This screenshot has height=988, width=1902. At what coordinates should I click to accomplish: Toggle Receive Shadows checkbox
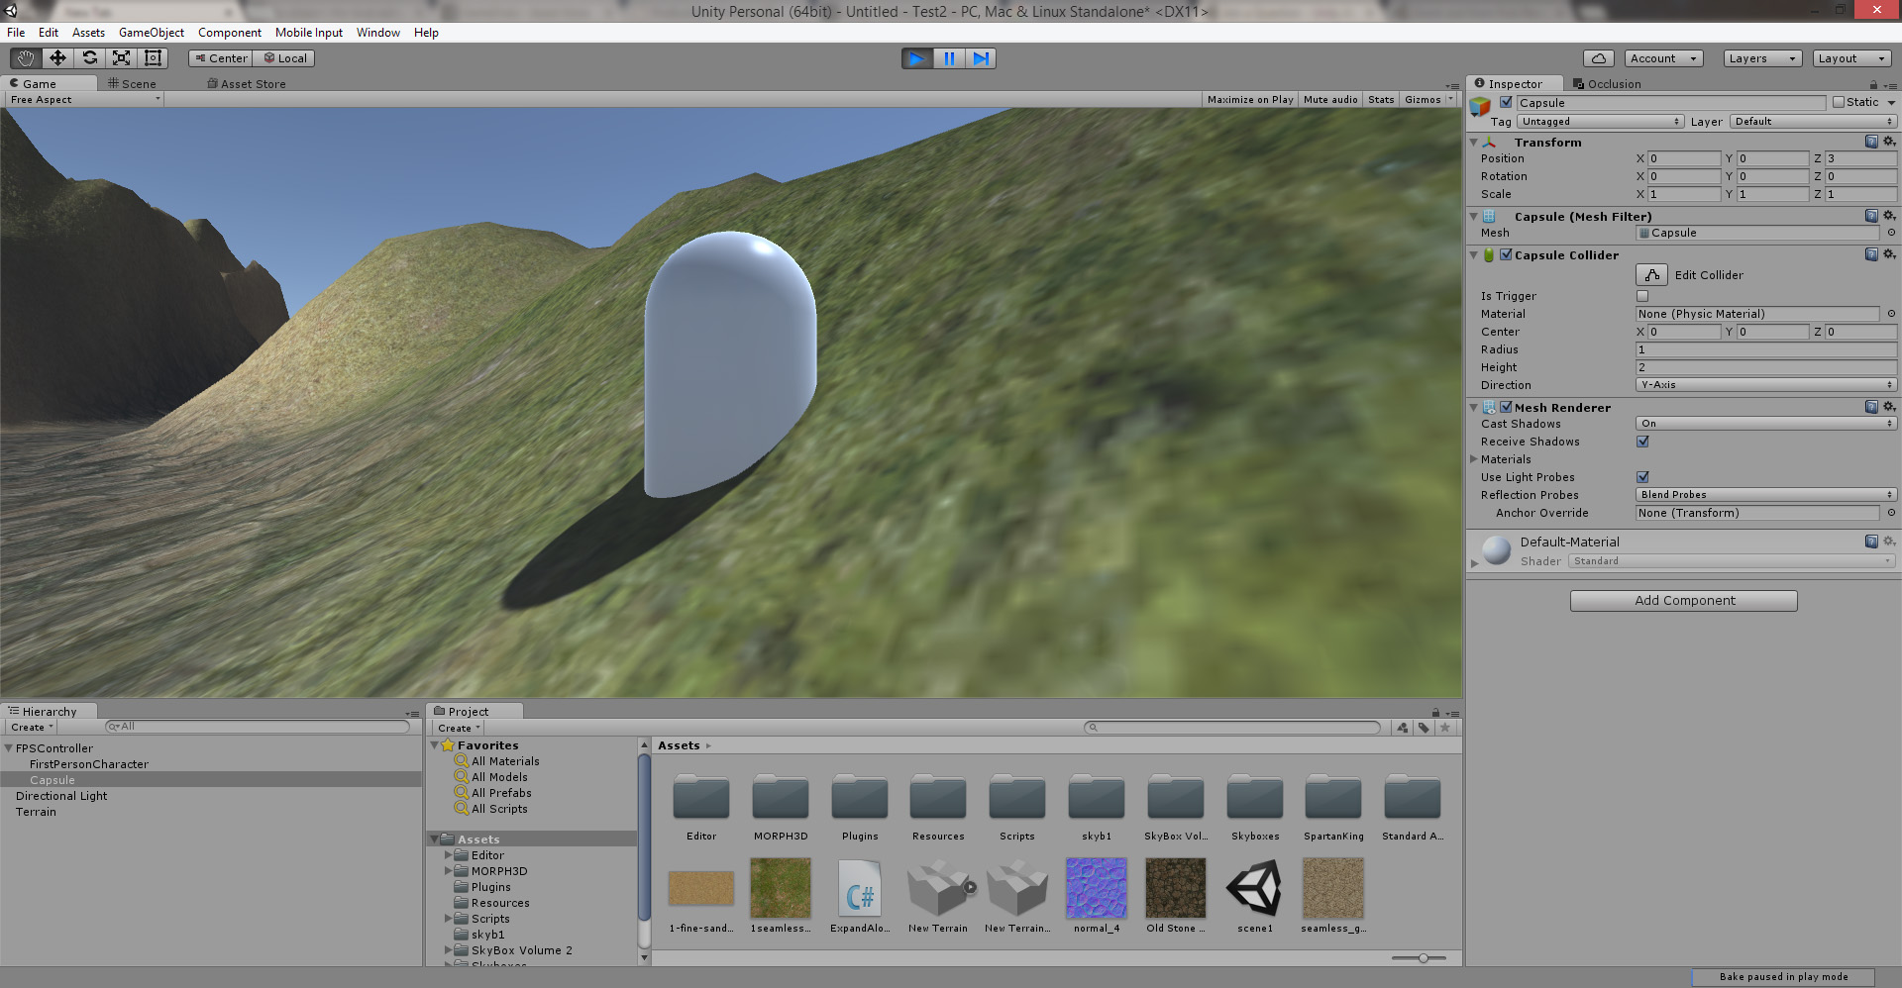coord(1642,442)
